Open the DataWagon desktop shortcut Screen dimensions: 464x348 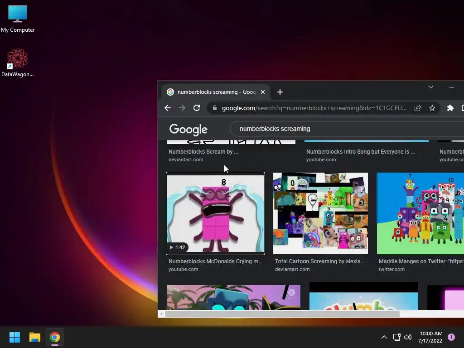pos(18,63)
